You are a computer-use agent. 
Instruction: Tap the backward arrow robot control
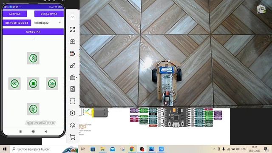click(33, 109)
